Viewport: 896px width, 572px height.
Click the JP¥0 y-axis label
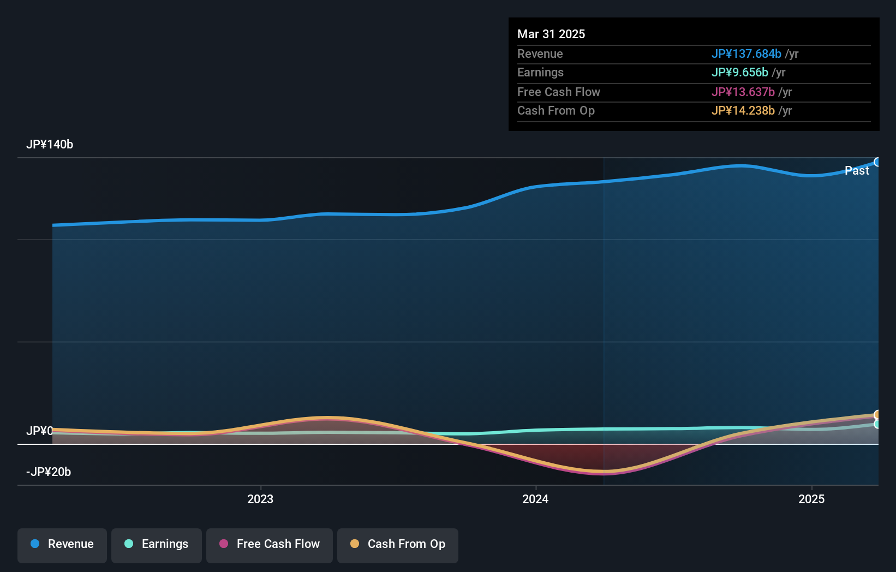point(39,431)
